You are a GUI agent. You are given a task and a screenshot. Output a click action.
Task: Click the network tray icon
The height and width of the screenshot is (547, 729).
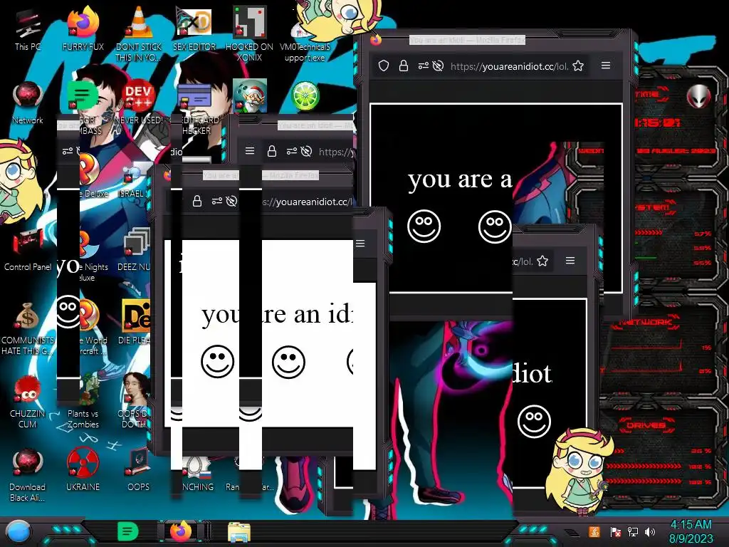(x=633, y=532)
